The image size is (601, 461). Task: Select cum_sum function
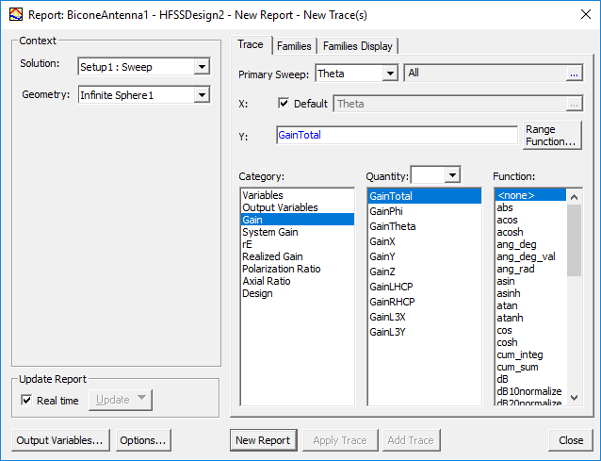click(x=530, y=367)
